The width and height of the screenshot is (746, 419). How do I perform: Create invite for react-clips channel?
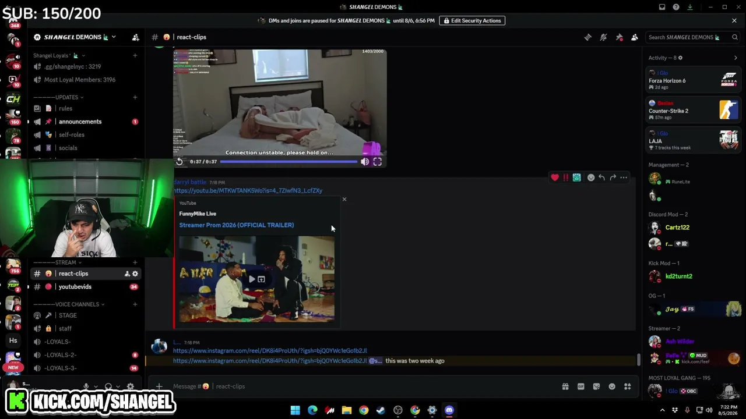(126, 274)
